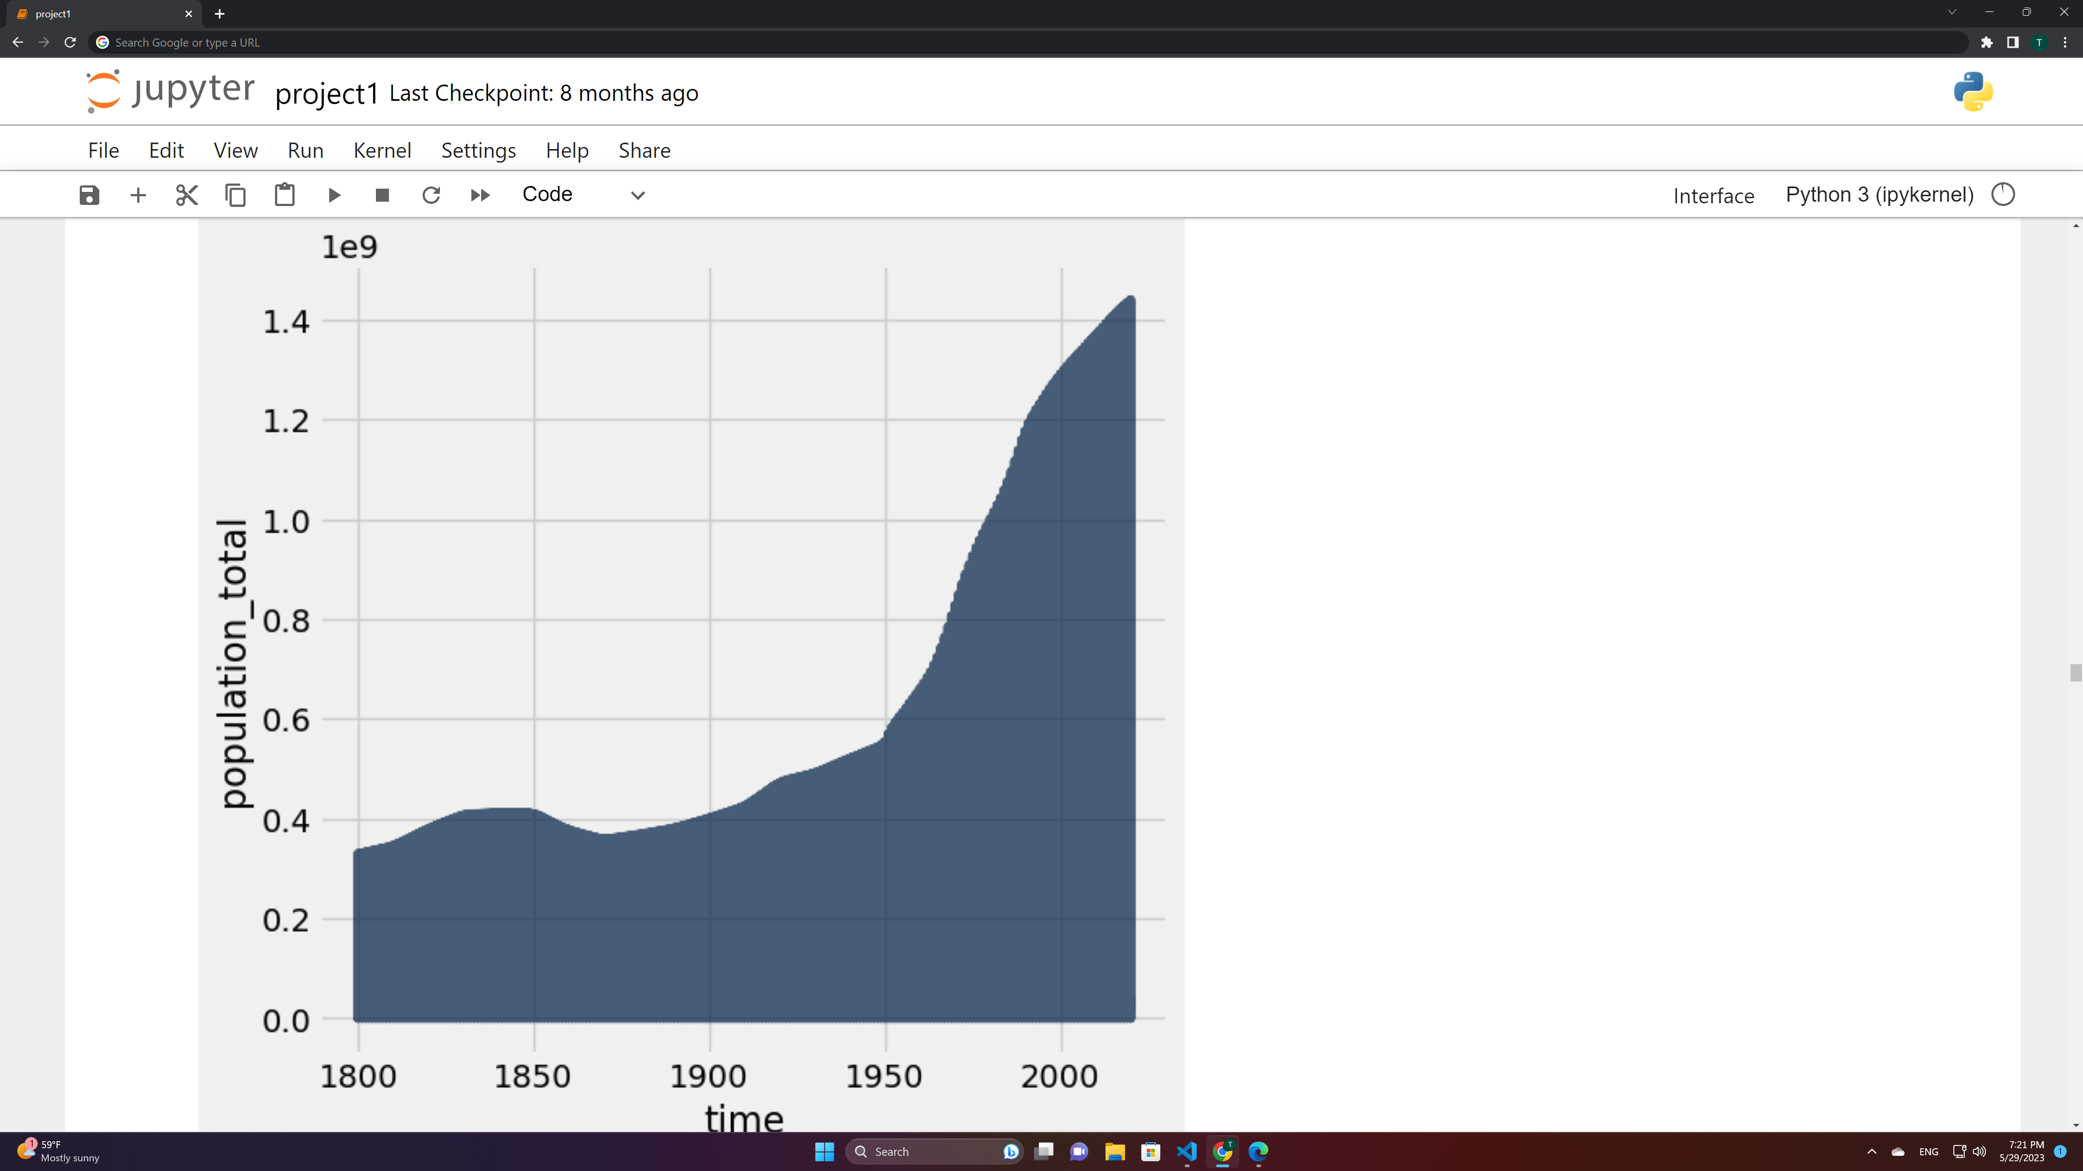This screenshot has height=1171, width=2083.
Task: Open the browser tab search chevron
Action: 1952,13
